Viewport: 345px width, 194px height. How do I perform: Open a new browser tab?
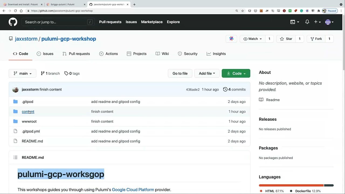[134, 4]
